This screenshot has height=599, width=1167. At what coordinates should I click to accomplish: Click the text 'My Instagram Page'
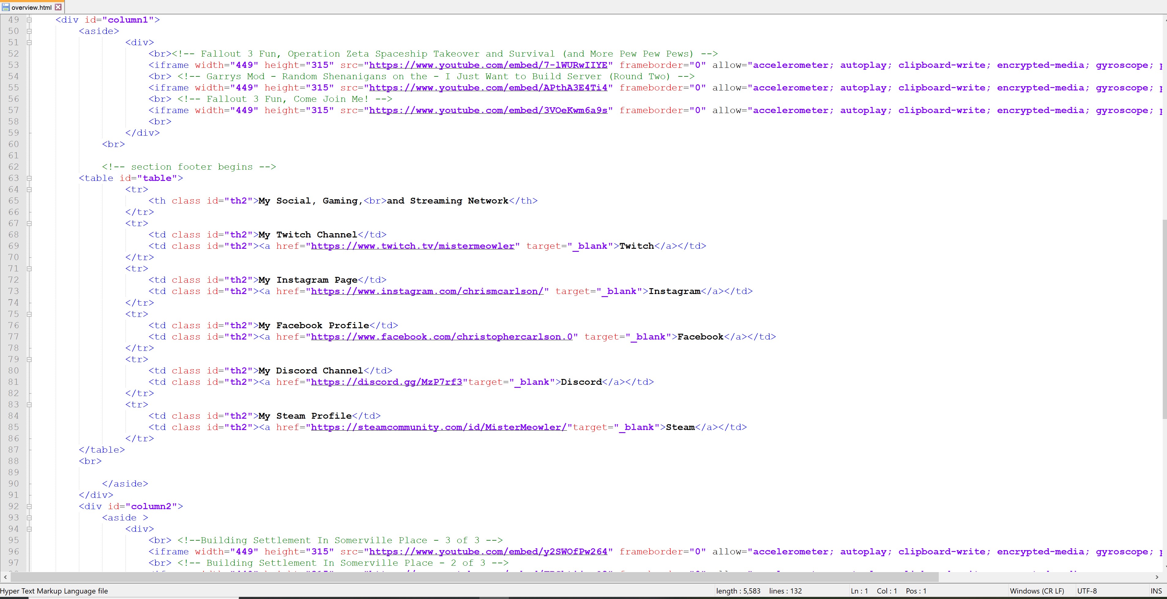pyautogui.click(x=308, y=280)
